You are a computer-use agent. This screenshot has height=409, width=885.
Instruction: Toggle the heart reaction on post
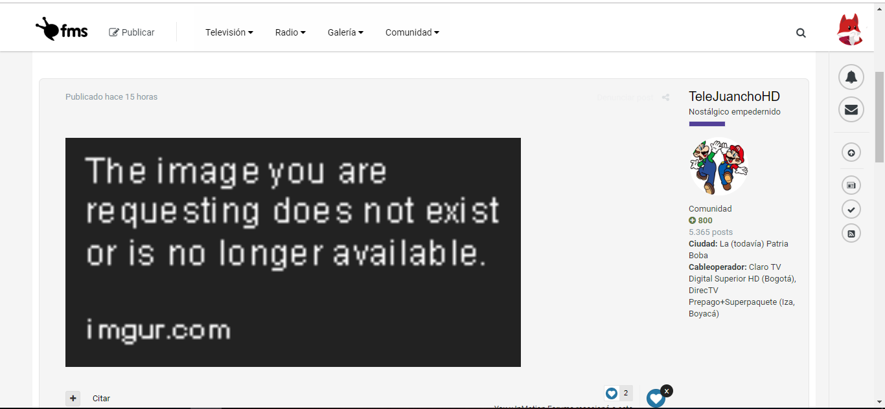[655, 398]
